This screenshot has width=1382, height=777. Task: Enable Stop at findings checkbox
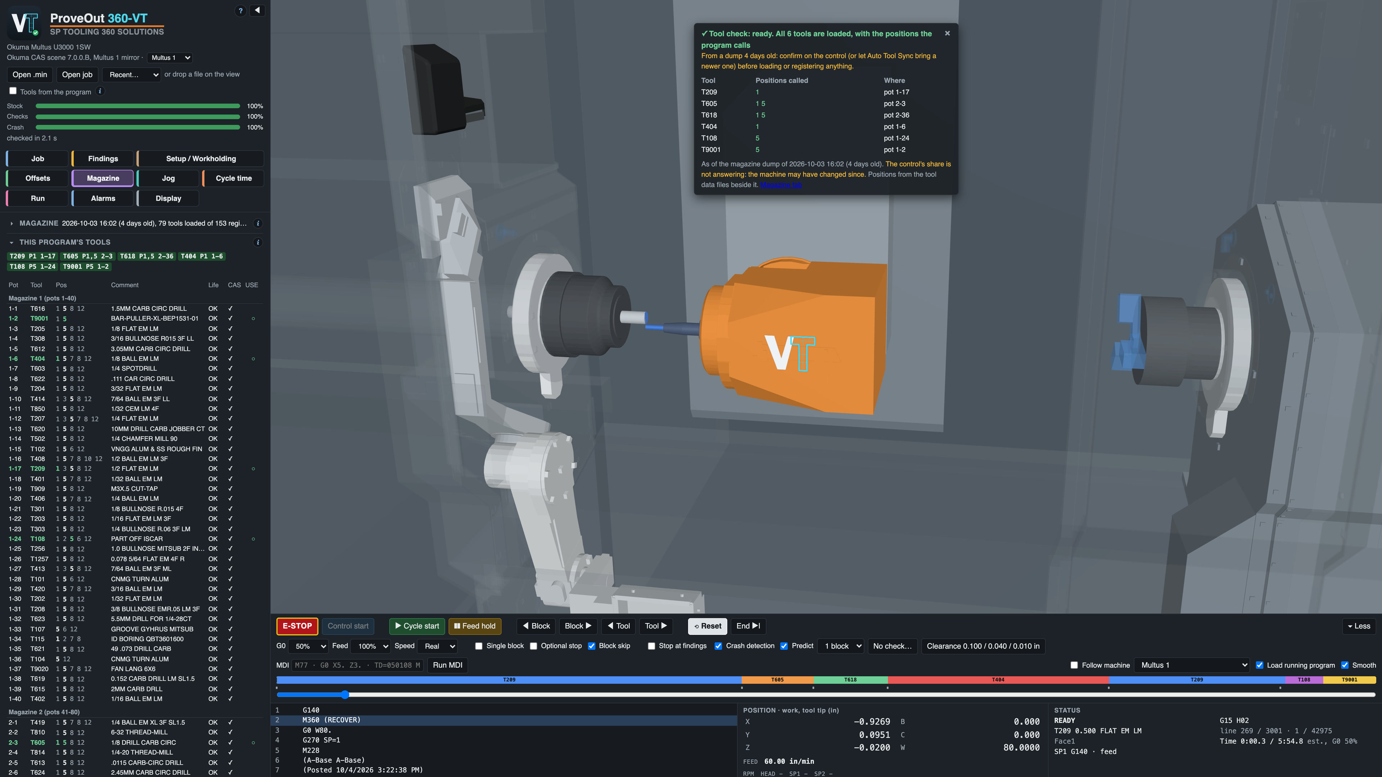coord(651,646)
